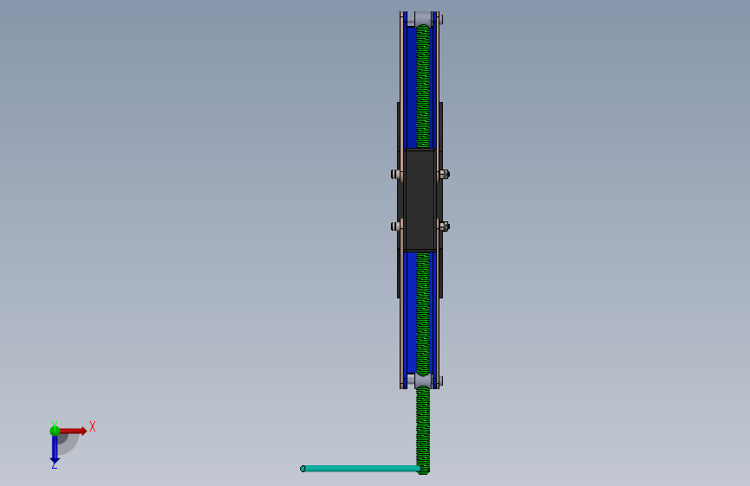Click the green Y axis ball of the triad
Image resolution: width=750 pixels, height=486 pixels.
click(x=54, y=431)
